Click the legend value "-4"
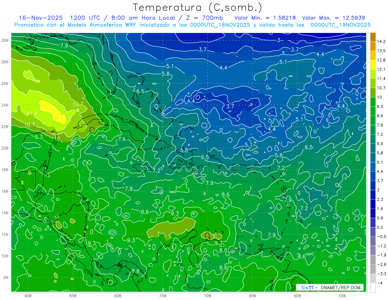The width and height of the screenshot is (388, 300). (379, 283)
